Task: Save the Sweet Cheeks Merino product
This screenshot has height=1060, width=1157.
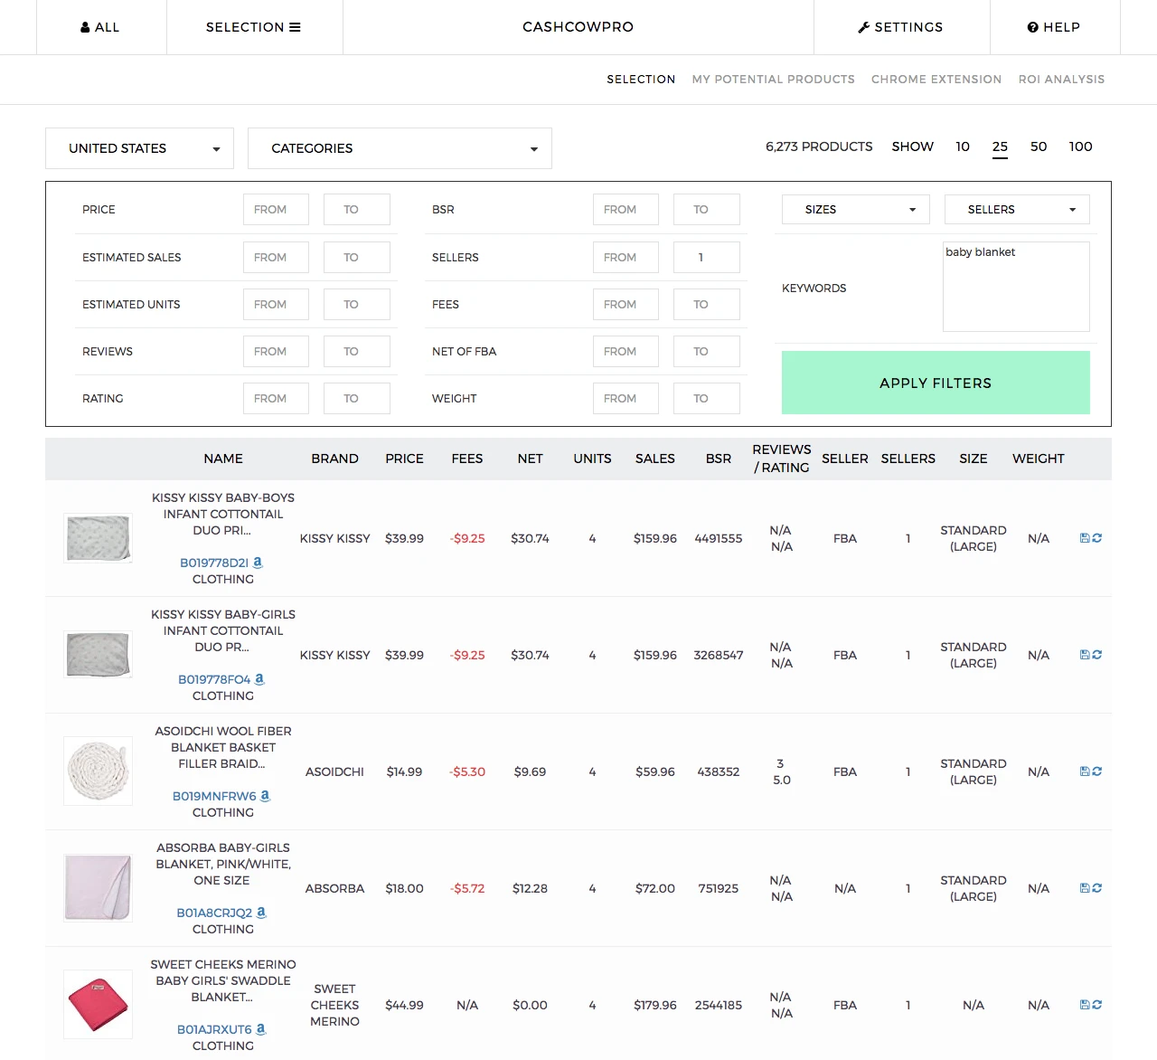Action: pyautogui.click(x=1085, y=1005)
